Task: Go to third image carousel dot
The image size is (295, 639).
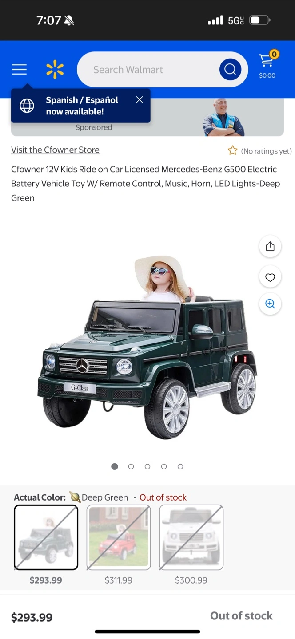Action: [147, 466]
